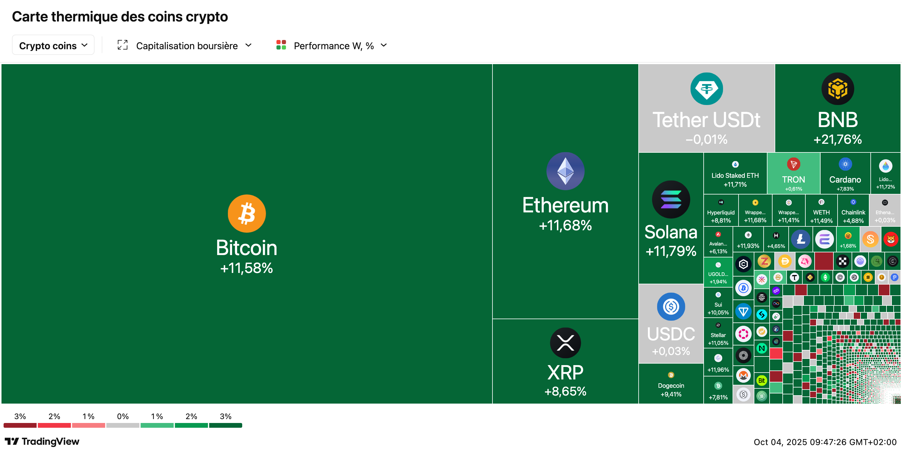Click the gray 0% legend swatch

point(123,425)
